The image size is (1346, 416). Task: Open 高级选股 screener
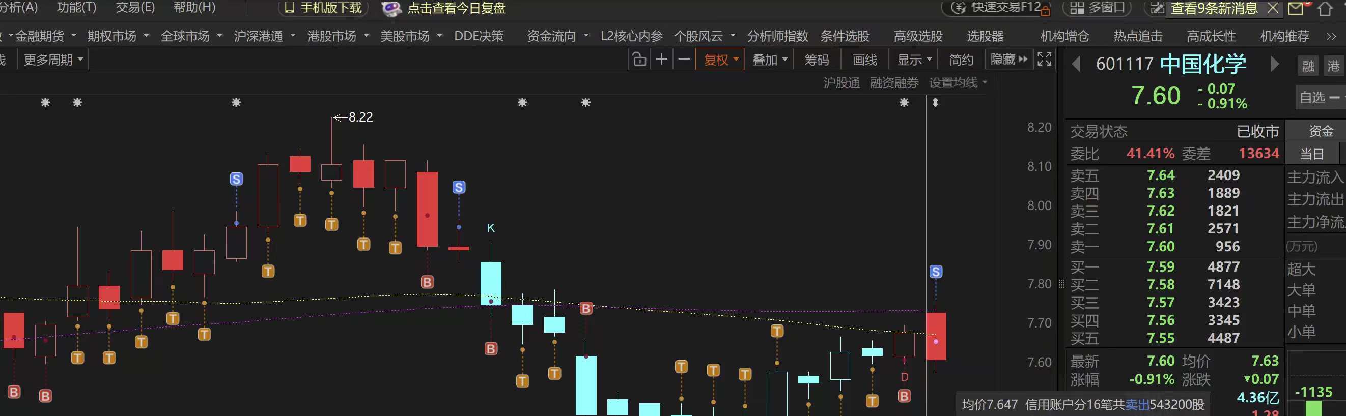pos(918,36)
